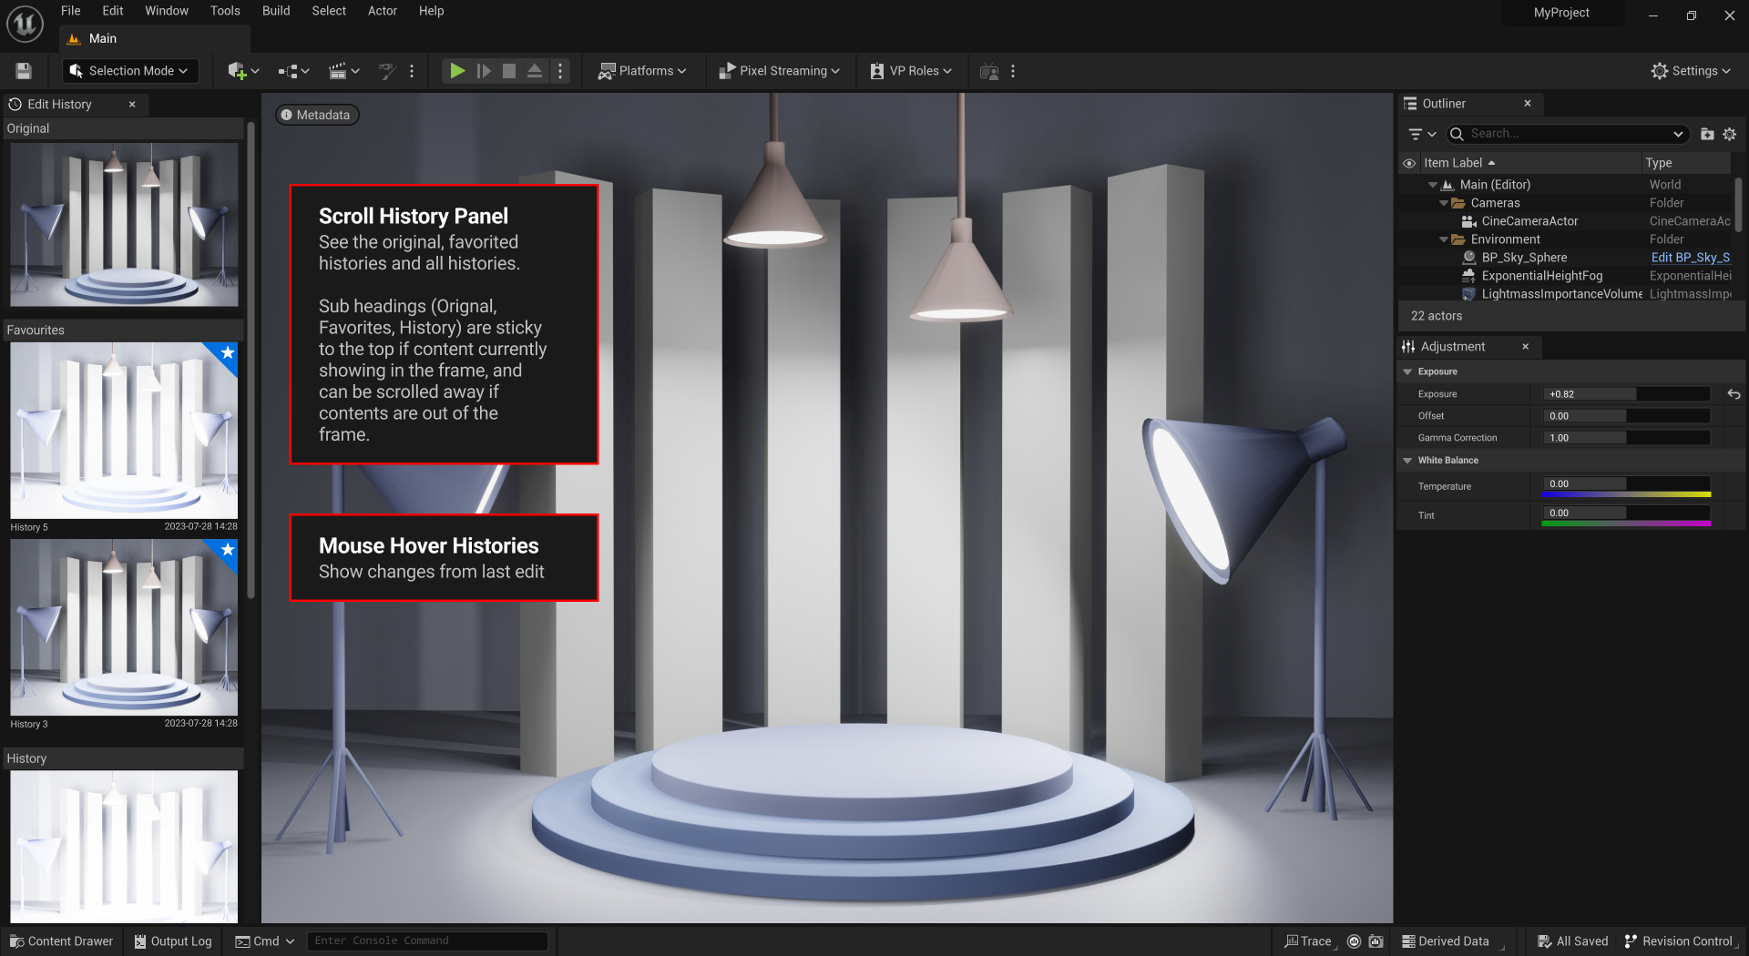This screenshot has width=1749, height=956.
Task: Open the File menu
Action: pyautogui.click(x=70, y=11)
